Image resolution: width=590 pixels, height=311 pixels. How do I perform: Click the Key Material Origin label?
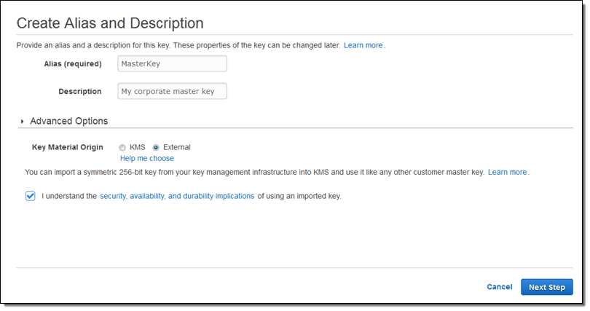pyautogui.click(x=68, y=147)
